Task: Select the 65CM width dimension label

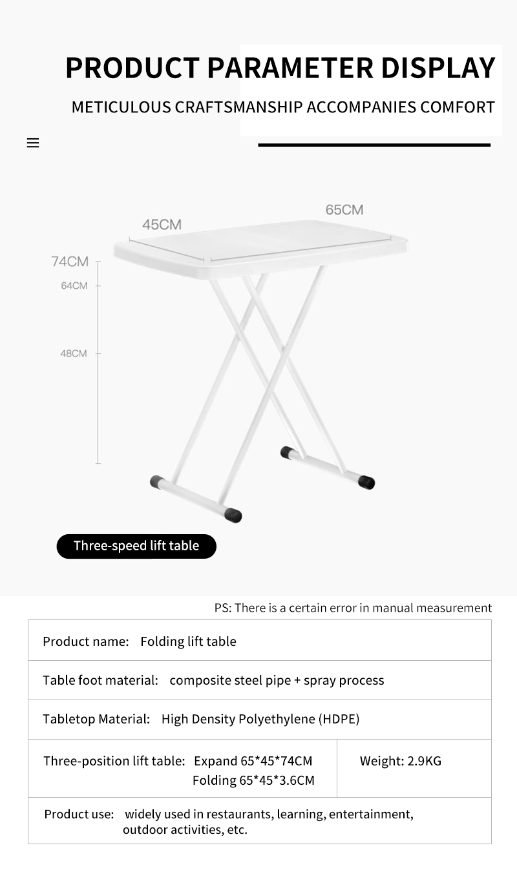Action: 344,210
